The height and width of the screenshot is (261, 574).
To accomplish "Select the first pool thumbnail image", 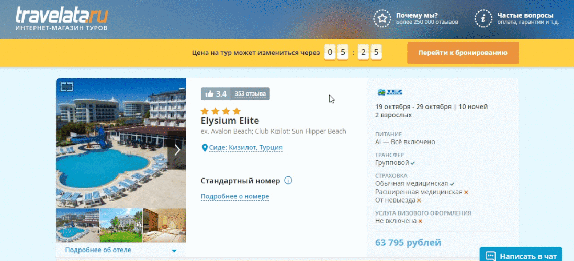I will 77,225.
